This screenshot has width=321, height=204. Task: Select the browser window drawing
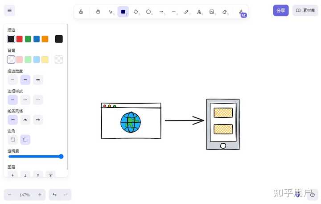tap(131, 121)
